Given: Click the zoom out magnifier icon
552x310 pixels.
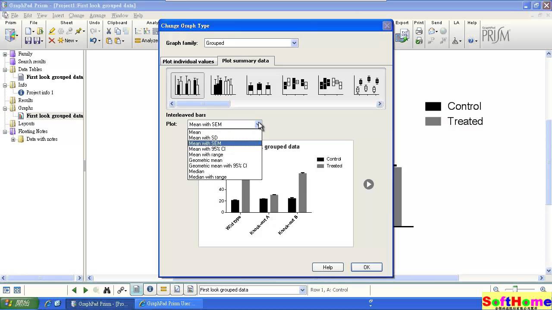Looking at the screenshot, I should pos(496,290).
